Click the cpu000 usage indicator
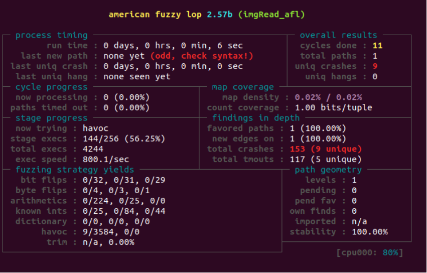The height and width of the screenshot is (273, 427). coord(371,252)
